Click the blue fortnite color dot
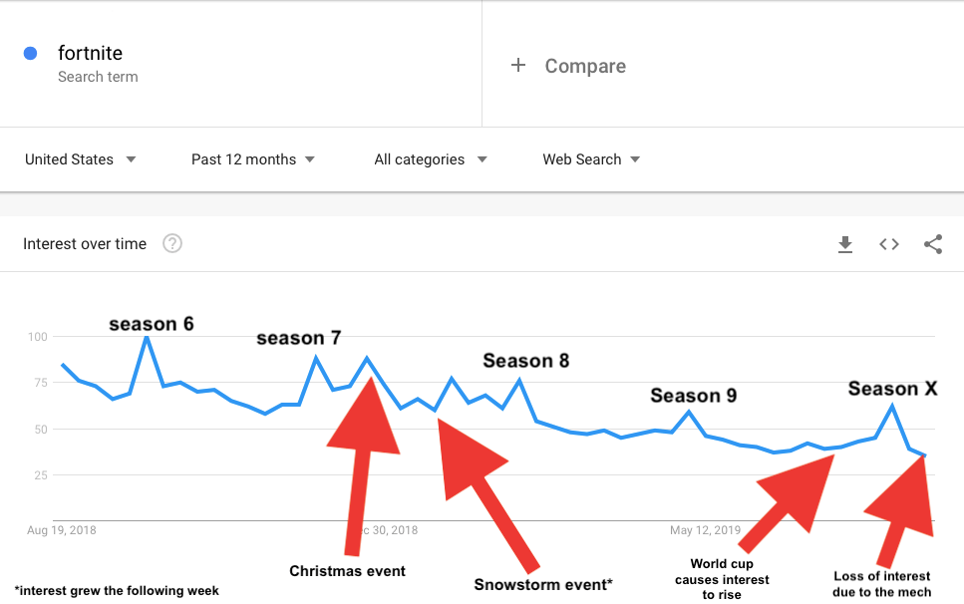This screenshot has height=604, width=964. click(31, 54)
